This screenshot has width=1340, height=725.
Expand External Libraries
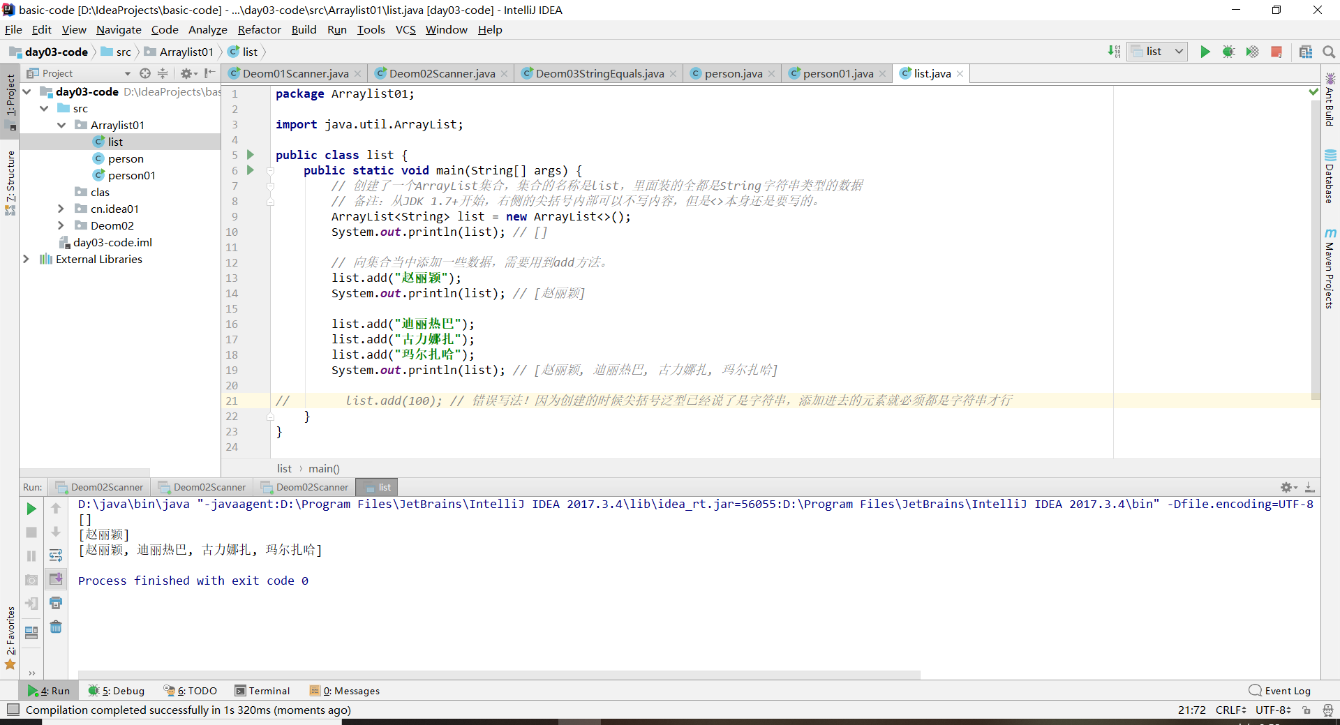click(27, 259)
